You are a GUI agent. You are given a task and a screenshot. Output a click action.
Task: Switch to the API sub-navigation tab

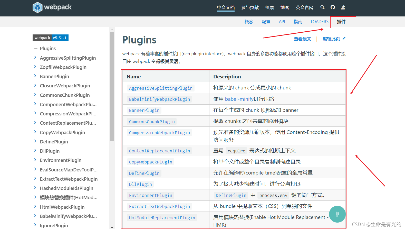pos(282,22)
